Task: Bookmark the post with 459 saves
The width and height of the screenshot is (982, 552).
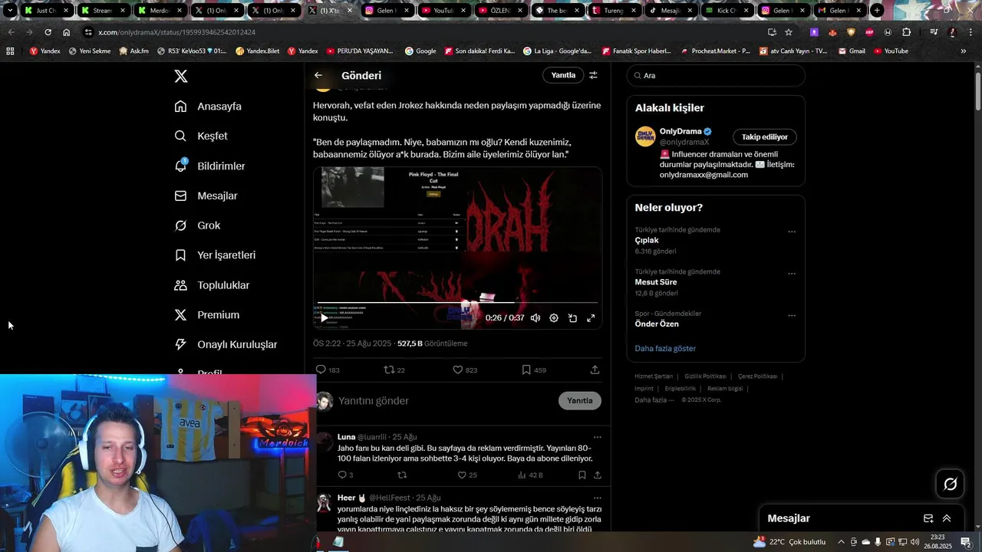Action: pyautogui.click(x=534, y=370)
